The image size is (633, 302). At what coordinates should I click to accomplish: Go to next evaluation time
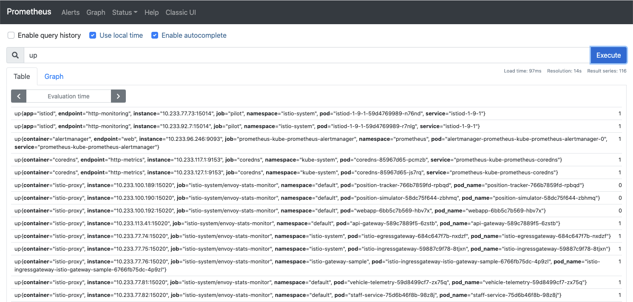118,96
